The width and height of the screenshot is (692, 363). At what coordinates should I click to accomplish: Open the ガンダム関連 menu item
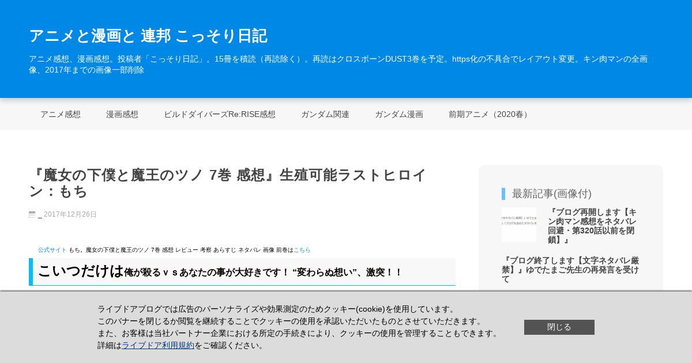[325, 114]
